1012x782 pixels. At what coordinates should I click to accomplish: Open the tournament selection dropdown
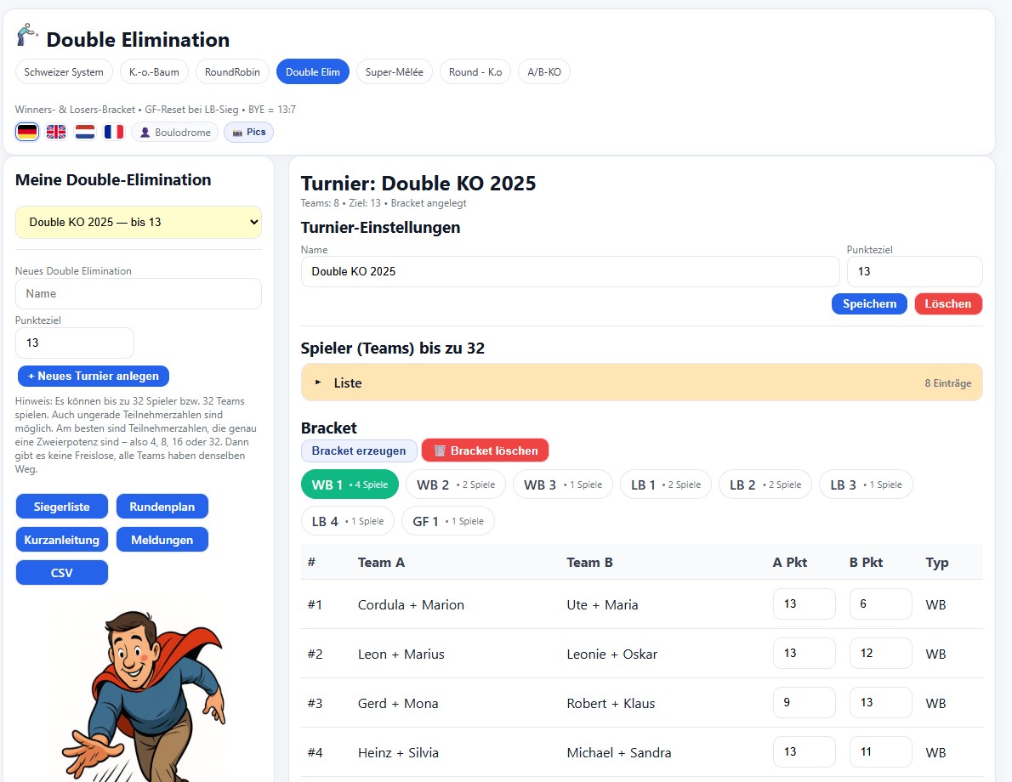[x=139, y=222]
